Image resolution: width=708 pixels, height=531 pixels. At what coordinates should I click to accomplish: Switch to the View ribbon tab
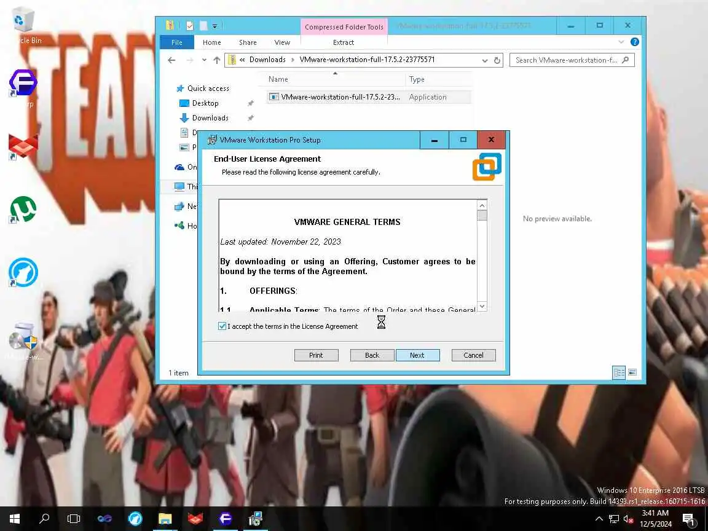pyautogui.click(x=282, y=42)
